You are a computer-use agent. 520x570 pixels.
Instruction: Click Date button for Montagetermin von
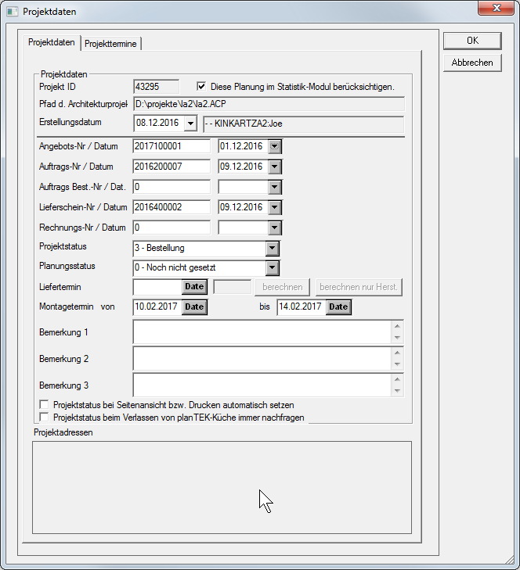pyautogui.click(x=193, y=307)
